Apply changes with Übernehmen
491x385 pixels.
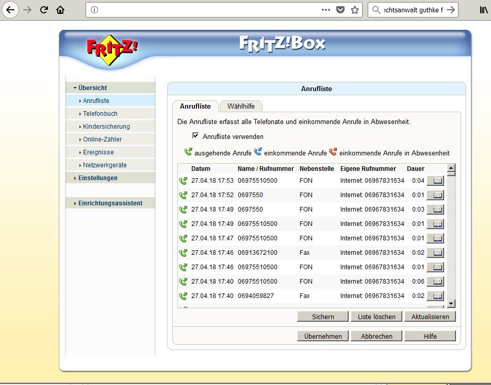[323, 336]
